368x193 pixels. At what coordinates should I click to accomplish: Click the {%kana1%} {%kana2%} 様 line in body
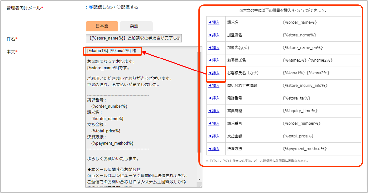(109, 51)
